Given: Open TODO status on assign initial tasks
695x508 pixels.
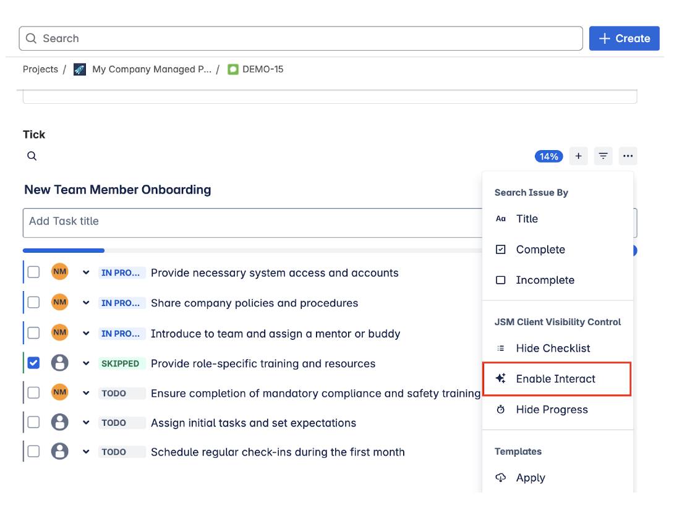Looking at the screenshot, I should click(x=122, y=422).
